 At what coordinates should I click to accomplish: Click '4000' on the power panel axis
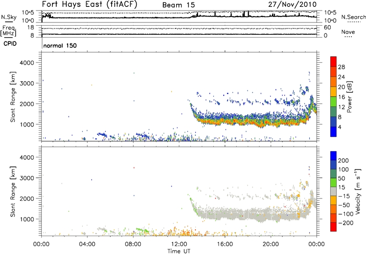(x=27, y=63)
